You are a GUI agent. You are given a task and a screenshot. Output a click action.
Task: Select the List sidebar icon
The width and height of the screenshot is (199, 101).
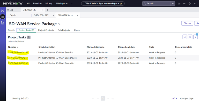3,17
